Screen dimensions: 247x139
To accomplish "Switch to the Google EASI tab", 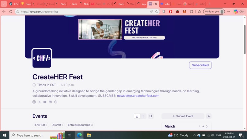I will pos(188,4).
